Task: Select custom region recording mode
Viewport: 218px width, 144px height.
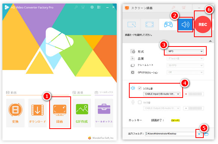Action: 132,24
